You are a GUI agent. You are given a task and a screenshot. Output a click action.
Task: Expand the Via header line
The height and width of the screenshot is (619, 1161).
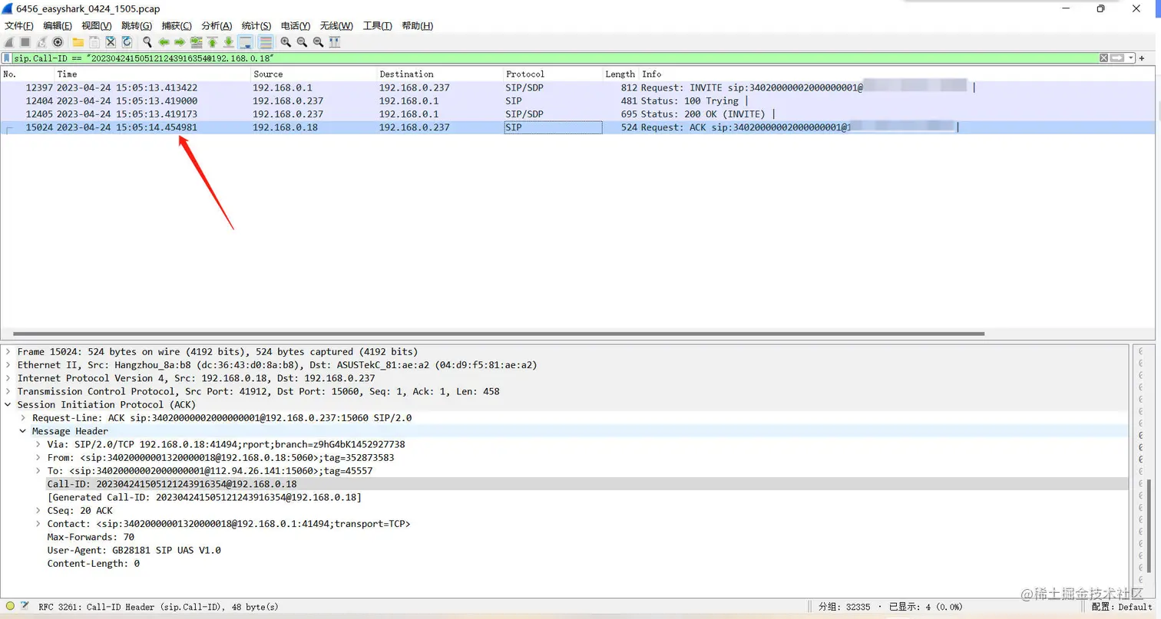click(x=38, y=444)
